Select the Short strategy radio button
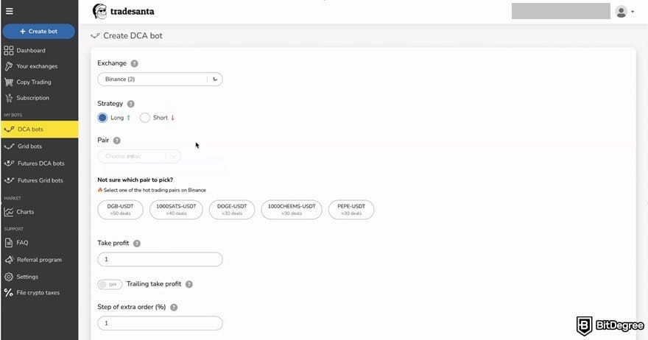 144,118
